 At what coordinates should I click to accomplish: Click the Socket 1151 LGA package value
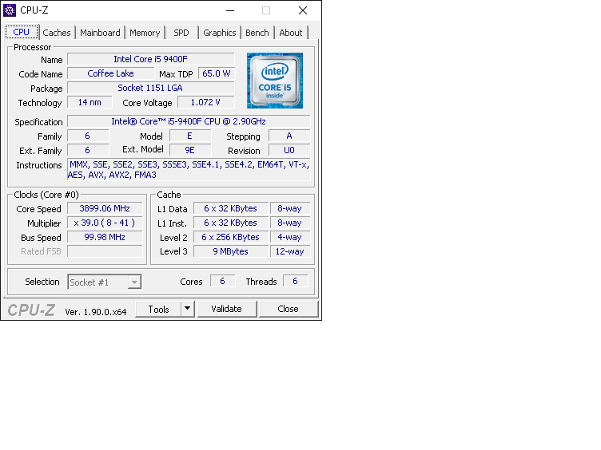(150, 88)
